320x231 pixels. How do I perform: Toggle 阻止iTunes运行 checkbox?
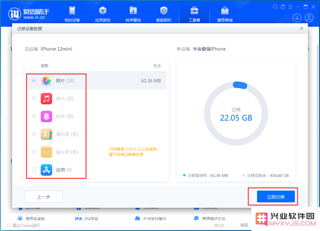[x=9, y=225]
